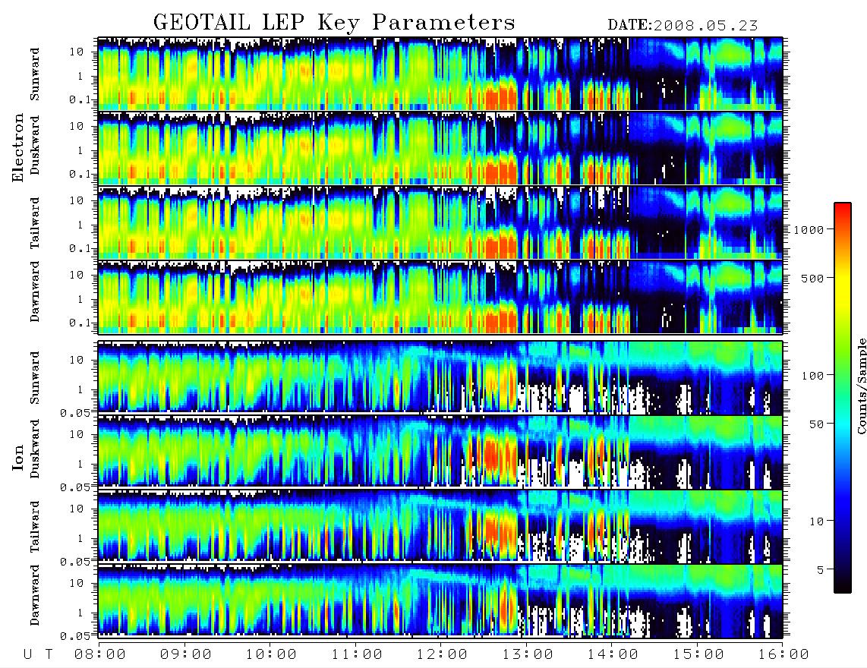867x668 pixels.
Task: Click the vertical Electron group label
Action: 18,147
